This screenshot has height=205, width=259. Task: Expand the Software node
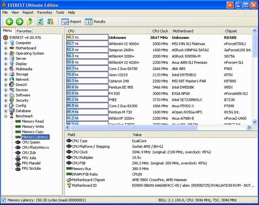5,95
